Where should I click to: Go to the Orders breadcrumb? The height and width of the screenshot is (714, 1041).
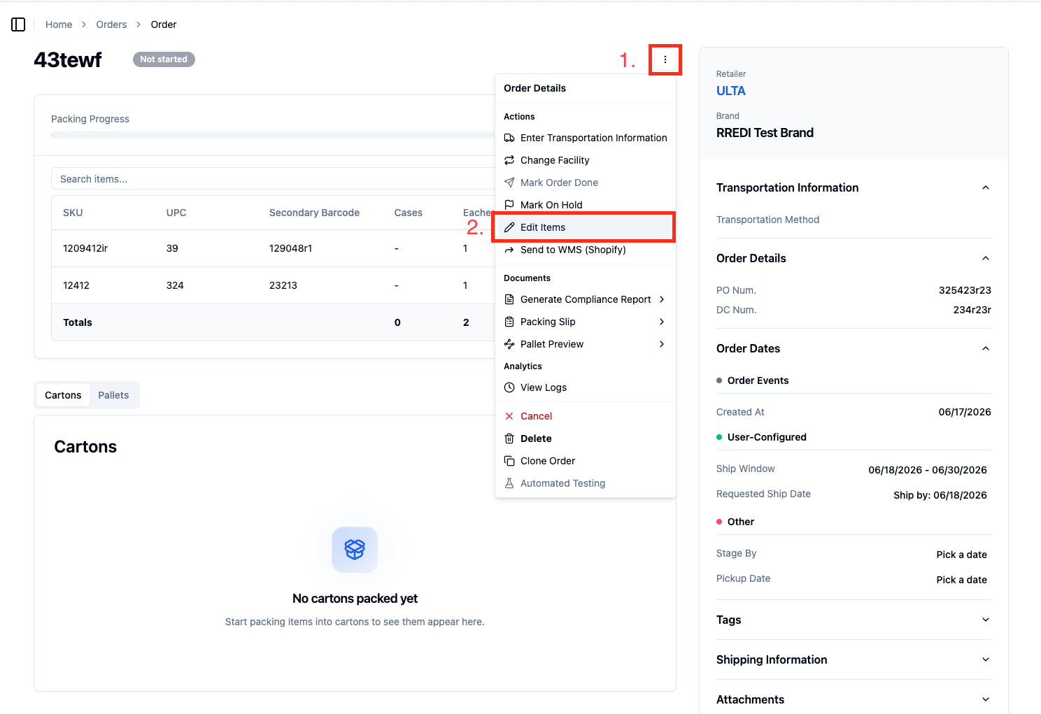click(111, 24)
